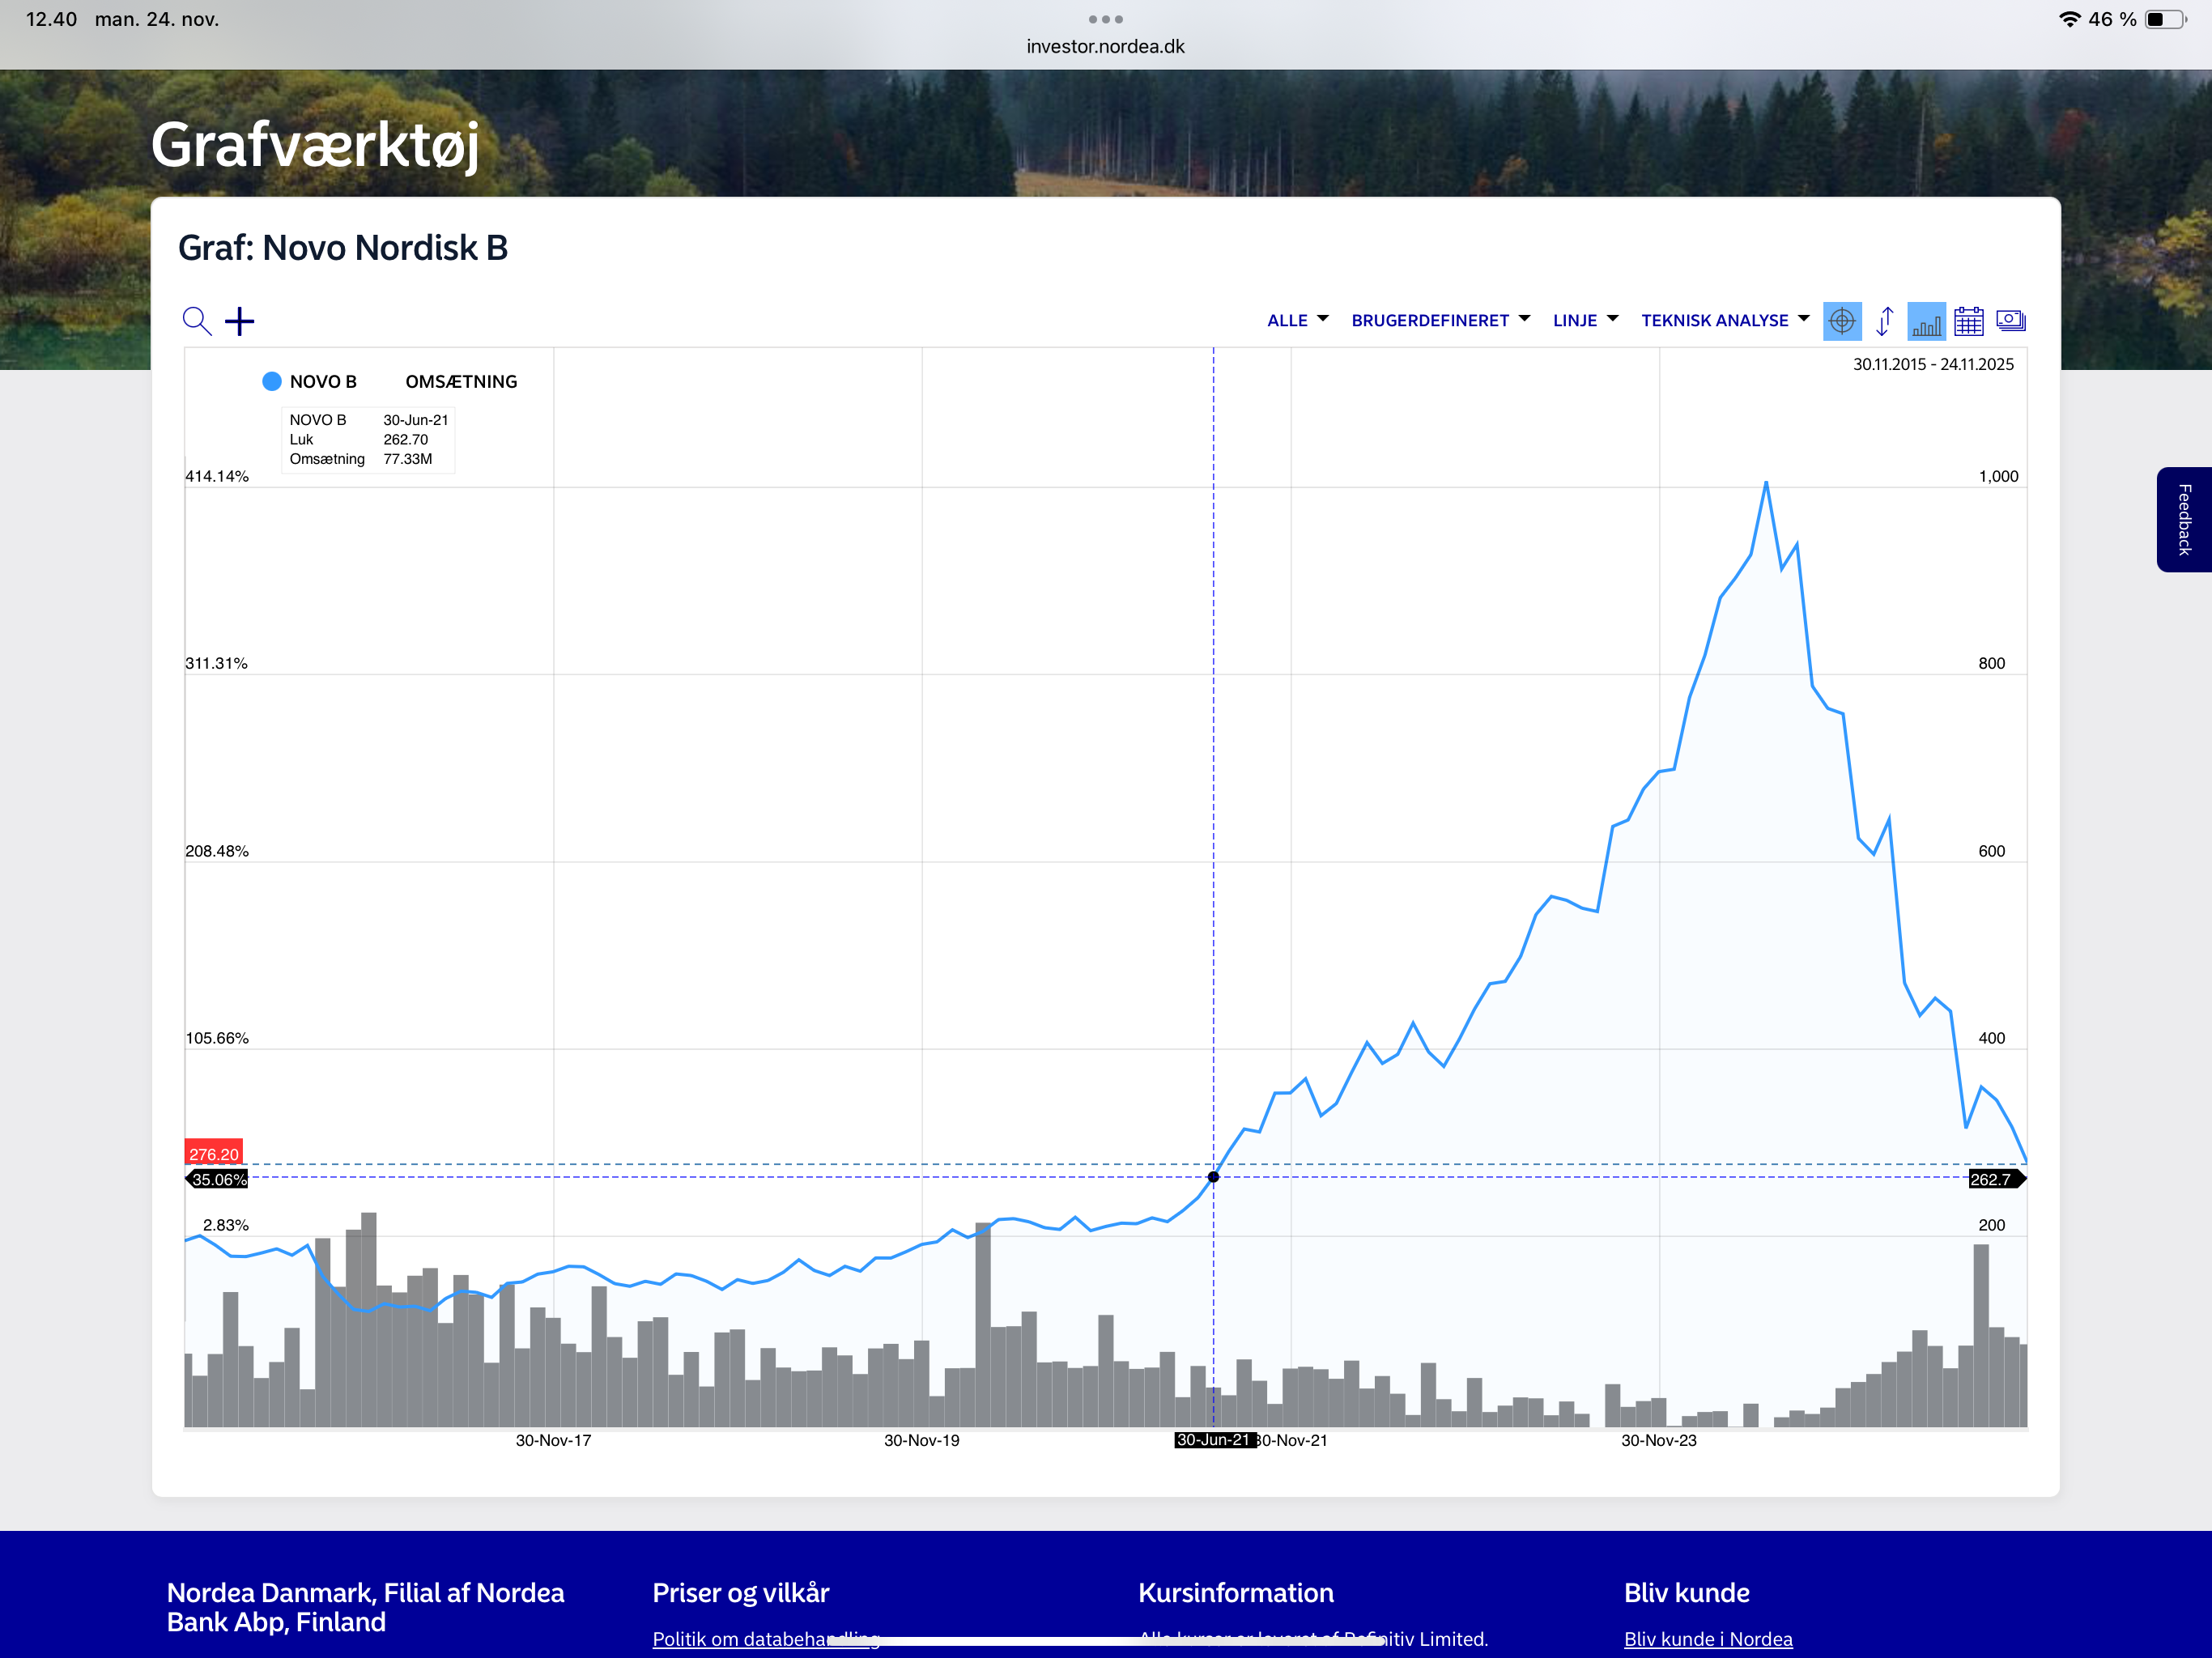Open the calendar events icon
This screenshot has width=2212, height=1658.
(1969, 321)
